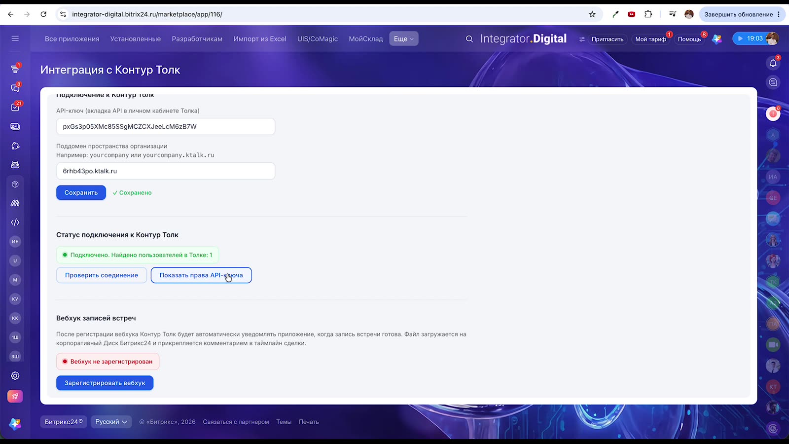Click Завершить обновление in browser
The width and height of the screenshot is (789, 444).
(x=738, y=14)
